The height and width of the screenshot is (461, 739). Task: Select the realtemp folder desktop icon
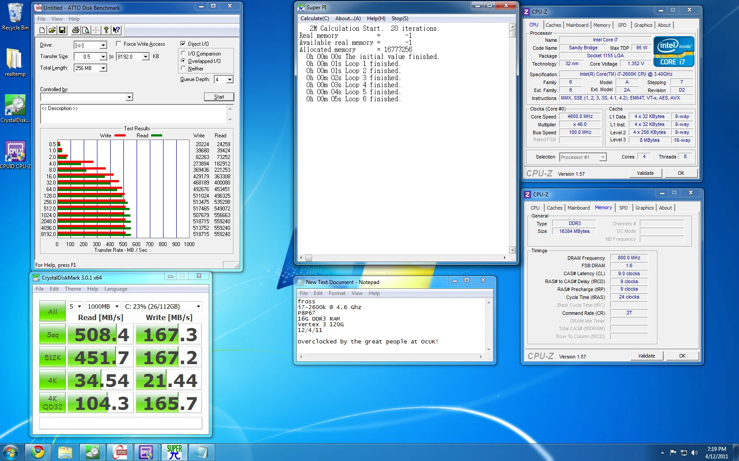[15, 62]
